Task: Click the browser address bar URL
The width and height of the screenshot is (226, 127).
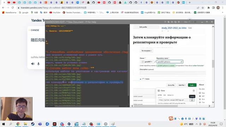Action: point(53,8)
